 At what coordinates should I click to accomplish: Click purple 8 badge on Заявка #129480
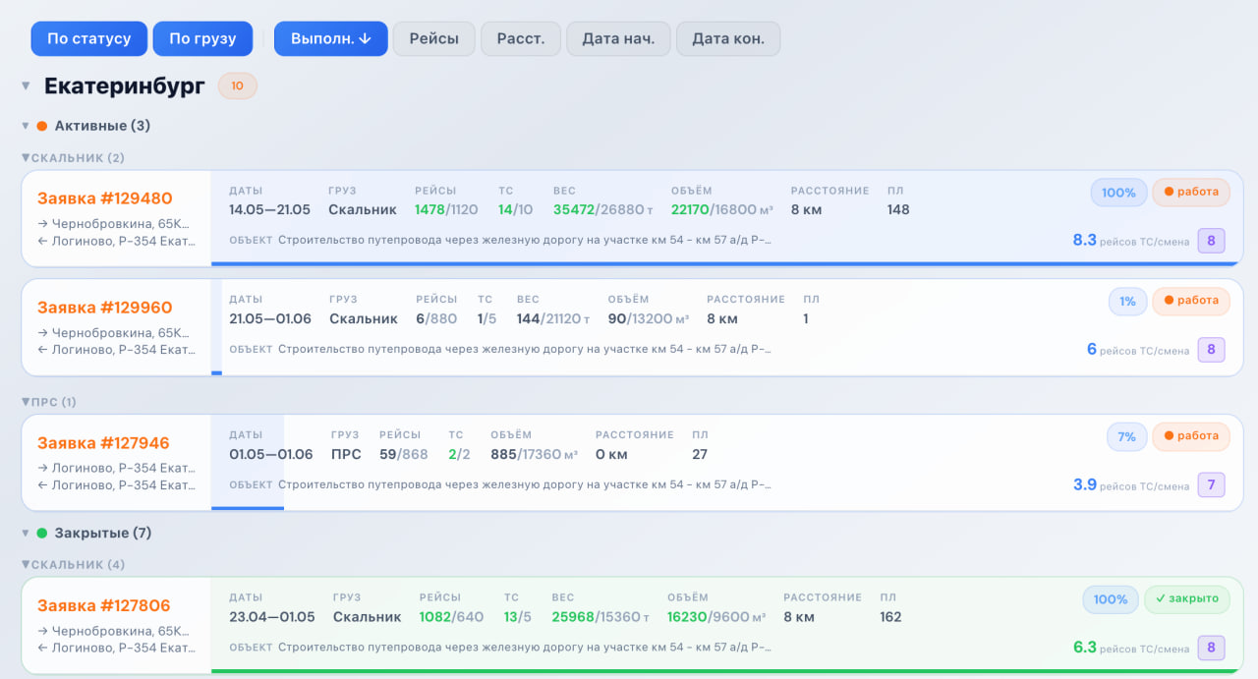pos(1211,241)
